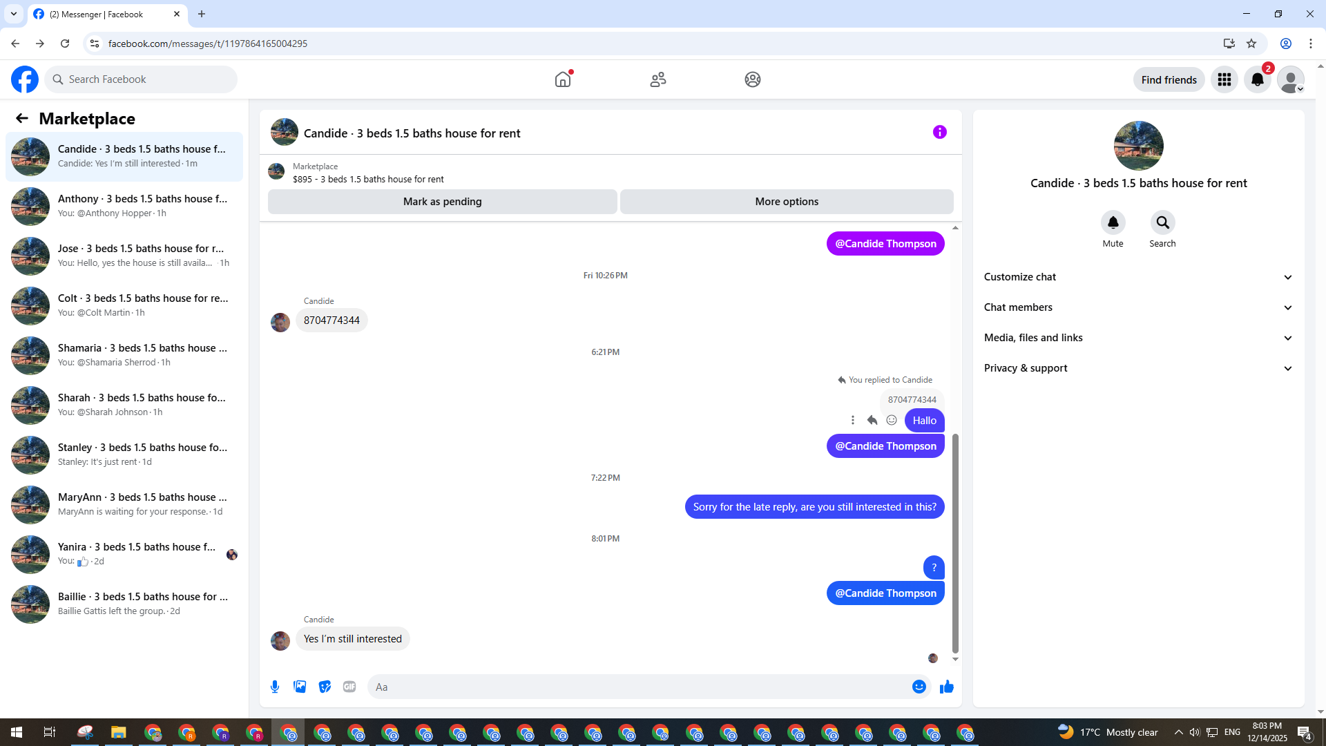Click the voice clip microphone icon
Image resolution: width=1326 pixels, height=746 pixels.
click(275, 687)
